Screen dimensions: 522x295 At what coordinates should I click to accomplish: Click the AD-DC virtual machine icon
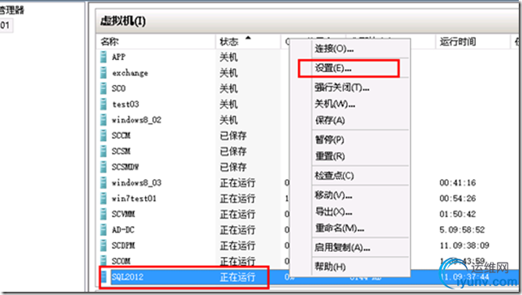coord(104,229)
